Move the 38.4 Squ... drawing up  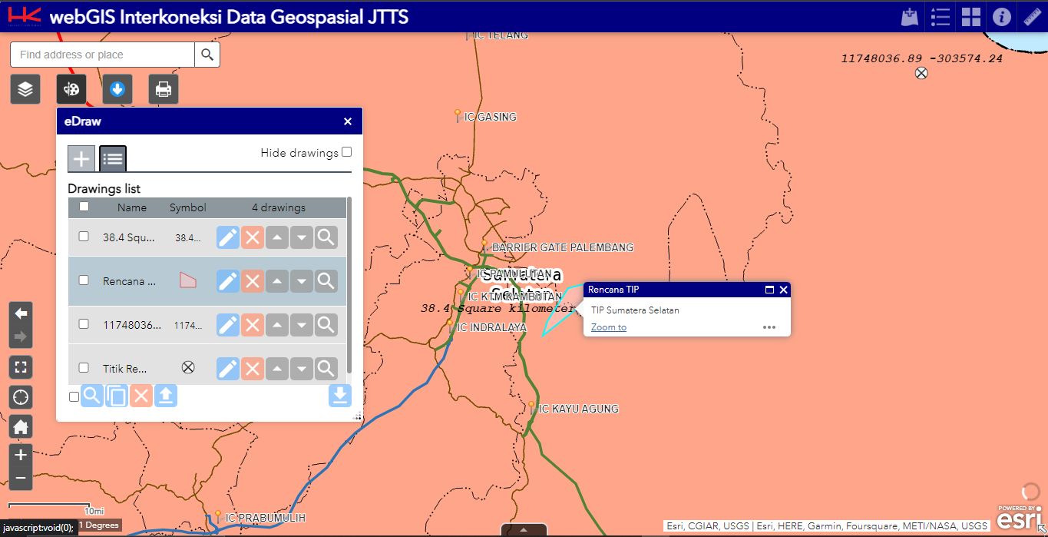[277, 237]
